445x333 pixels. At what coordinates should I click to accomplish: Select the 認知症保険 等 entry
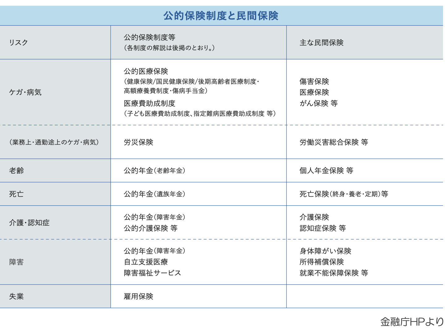pyautogui.click(x=323, y=228)
